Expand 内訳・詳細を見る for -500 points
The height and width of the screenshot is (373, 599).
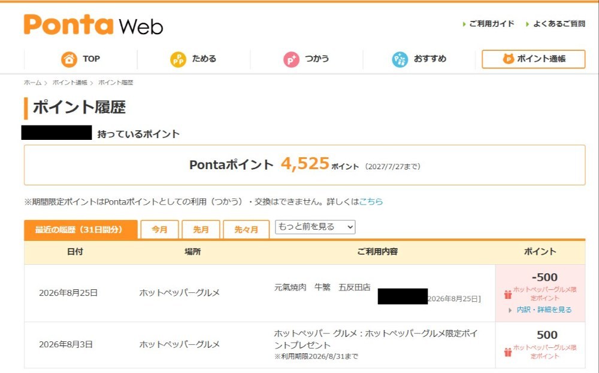pyautogui.click(x=544, y=310)
